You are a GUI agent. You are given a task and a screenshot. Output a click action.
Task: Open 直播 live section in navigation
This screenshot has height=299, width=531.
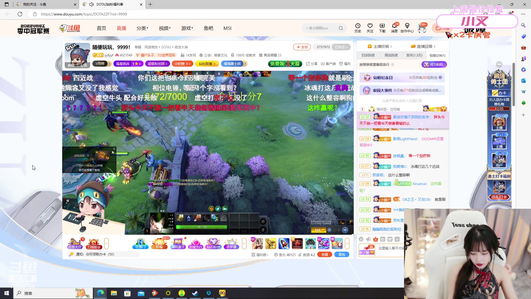point(121,28)
